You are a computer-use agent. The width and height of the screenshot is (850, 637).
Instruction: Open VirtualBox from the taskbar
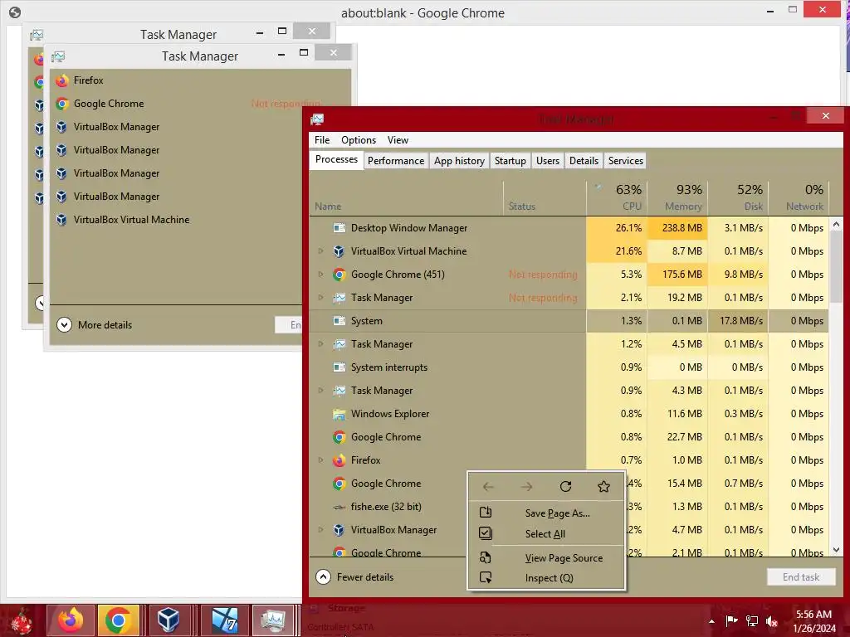coord(169,620)
